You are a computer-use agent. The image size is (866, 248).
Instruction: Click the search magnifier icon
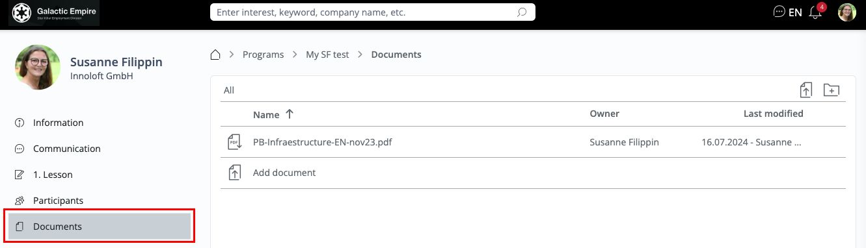point(522,12)
